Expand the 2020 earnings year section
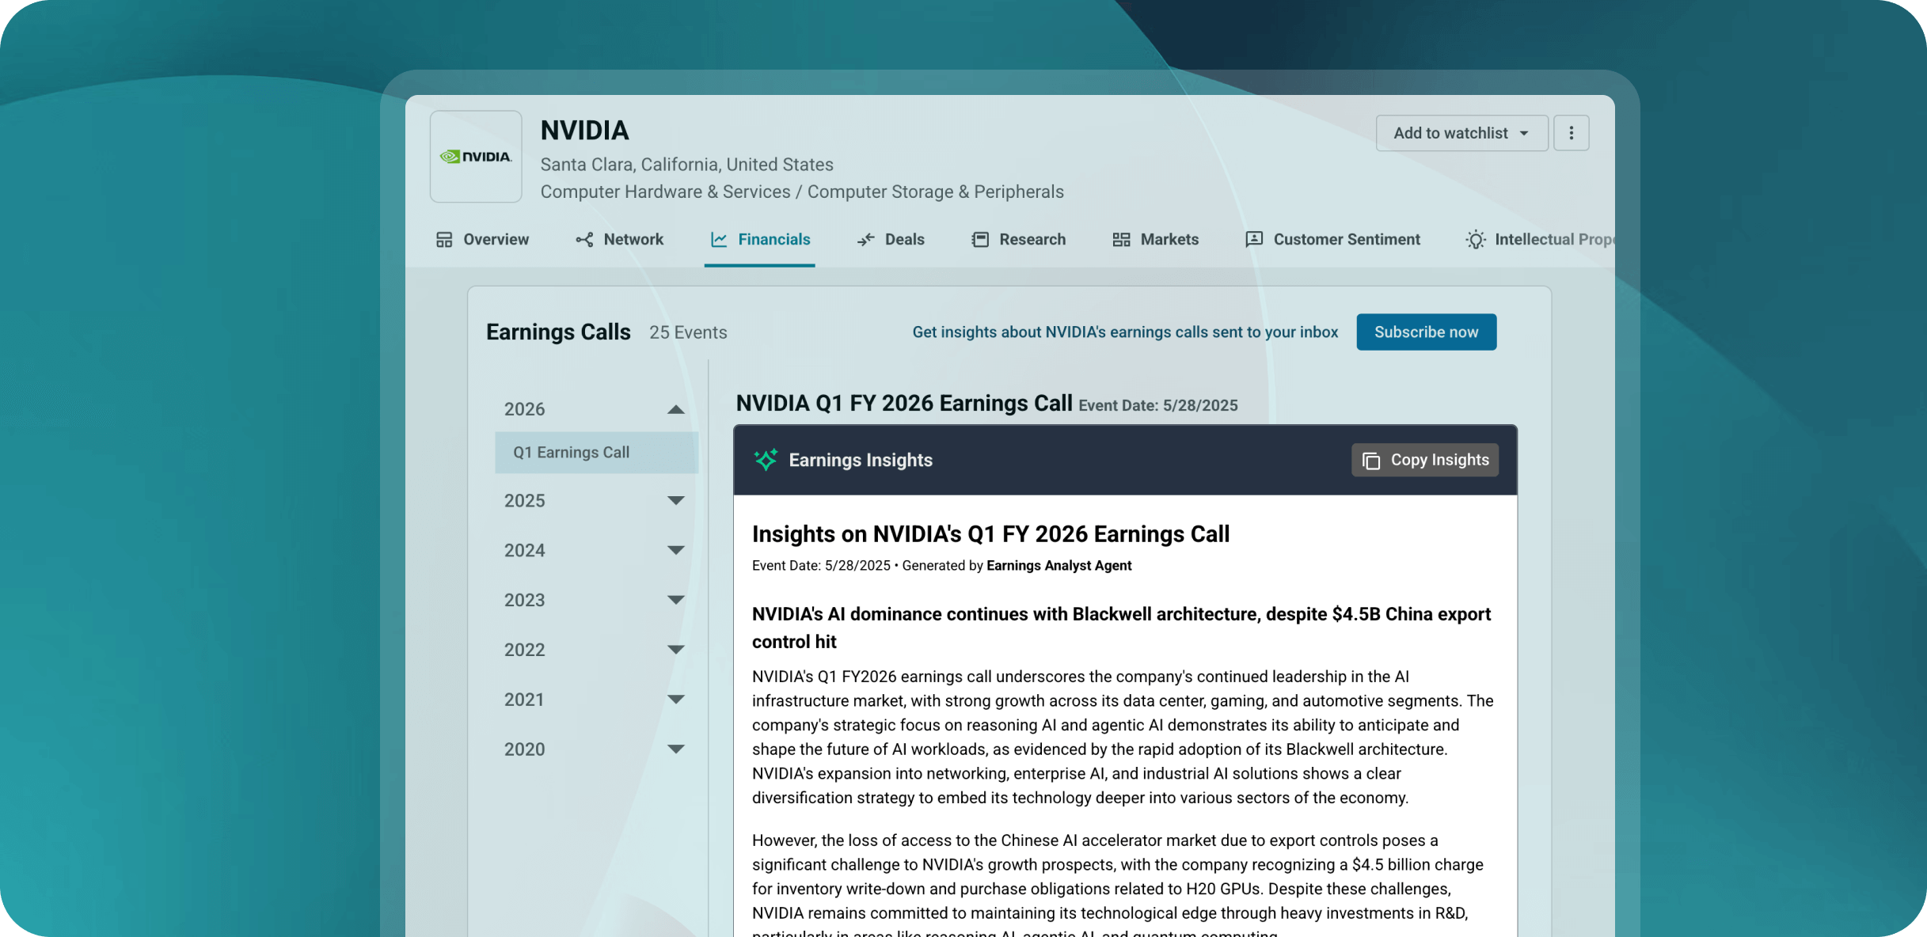Screen dimensions: 1927x937 click(675, 749)
